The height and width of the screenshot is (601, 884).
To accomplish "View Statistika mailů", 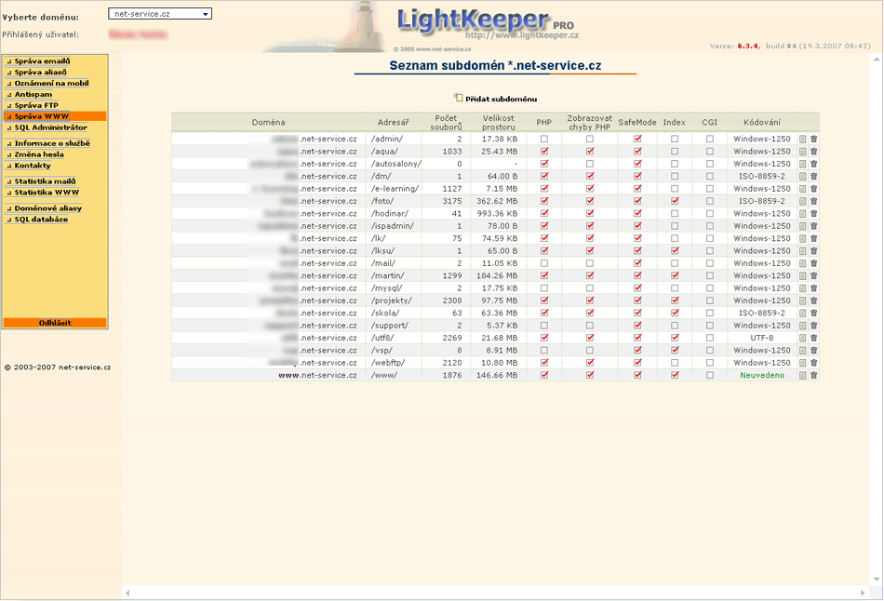I will [x=45, y=181].
